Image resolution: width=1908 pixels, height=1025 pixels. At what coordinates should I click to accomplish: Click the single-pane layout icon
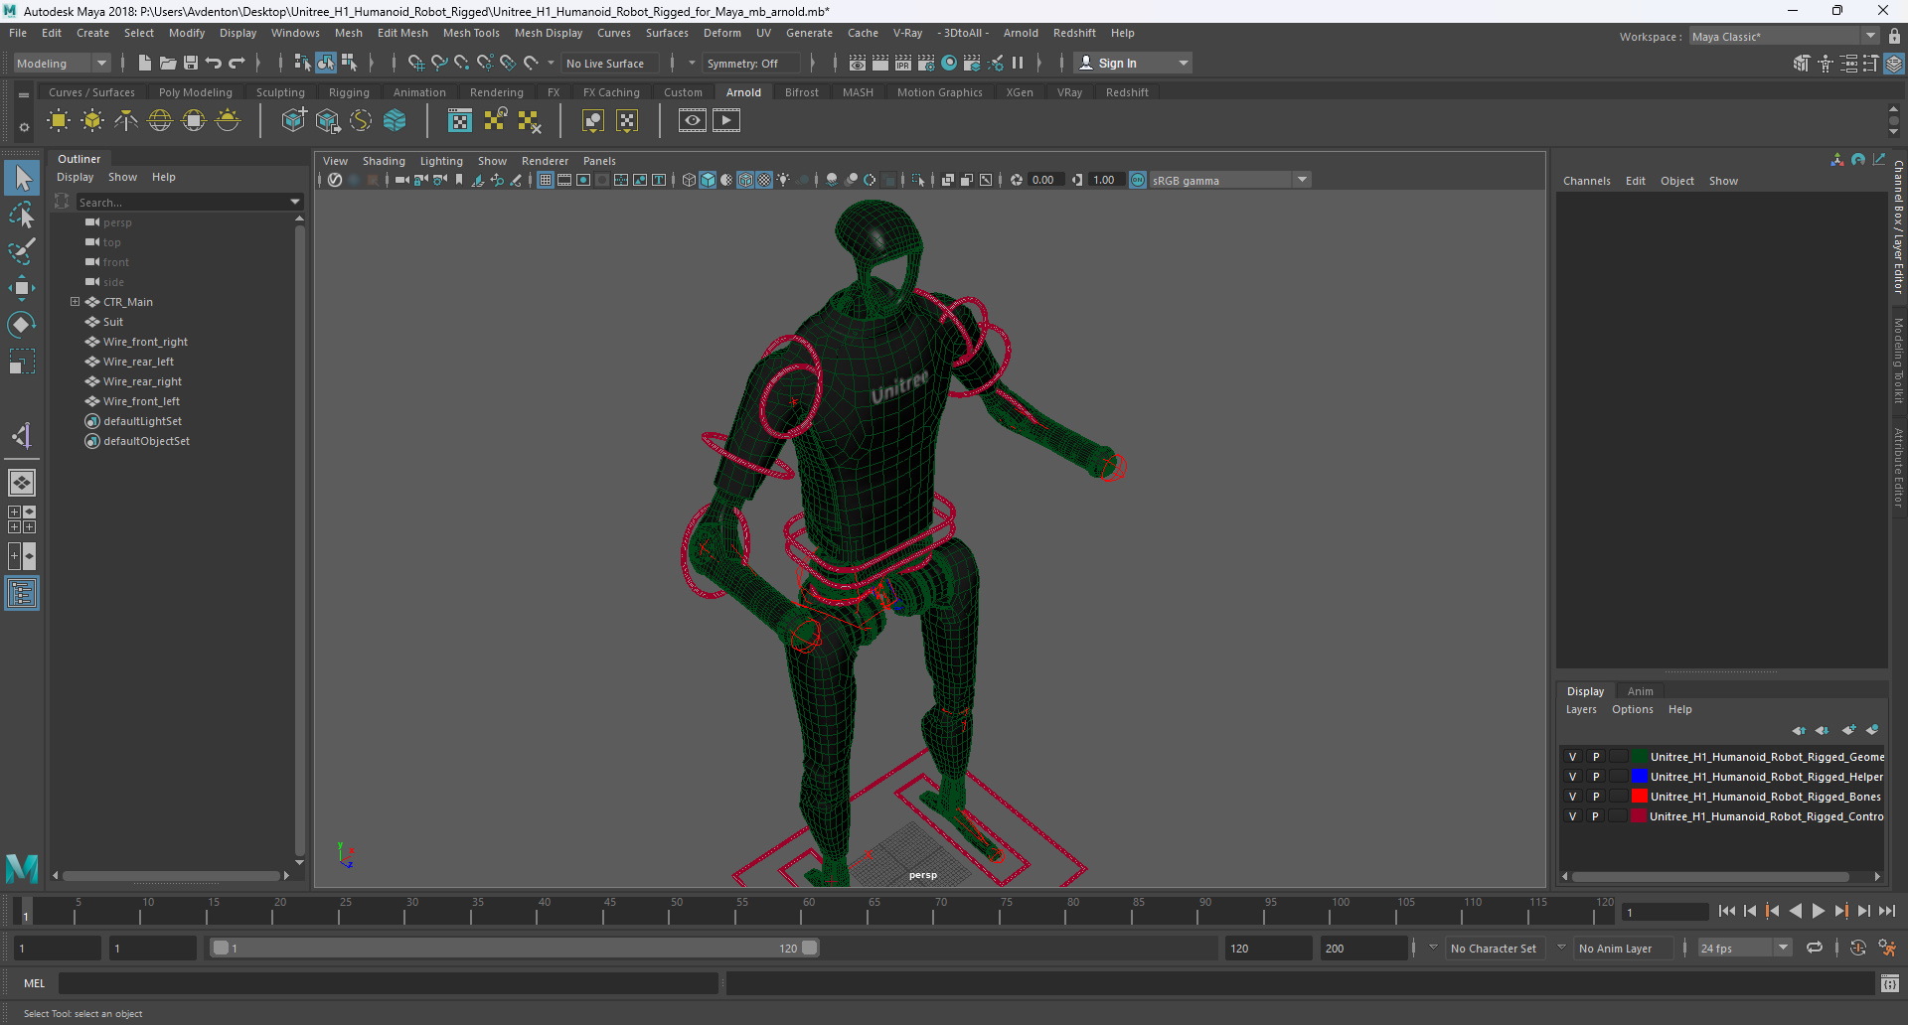coord(22,483)
